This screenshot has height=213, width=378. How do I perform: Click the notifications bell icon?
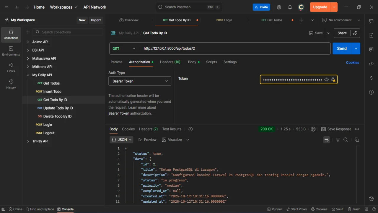click(290, 7)
